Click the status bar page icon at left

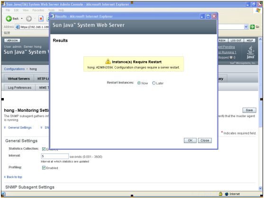pyautogui.click(x=4, y=194)
